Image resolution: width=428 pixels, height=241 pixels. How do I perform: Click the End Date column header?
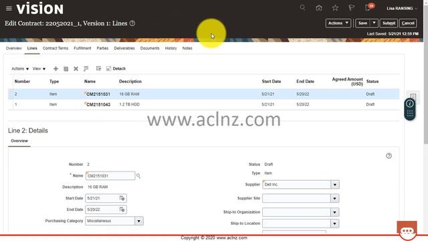(x=305, y=82)
